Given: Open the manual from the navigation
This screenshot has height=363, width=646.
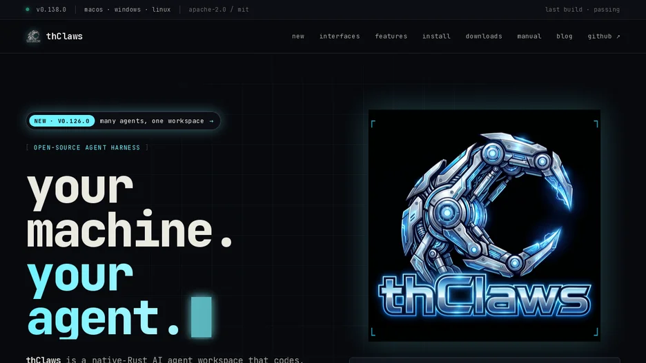Looking at the screenshot, I should click(529, 37).
